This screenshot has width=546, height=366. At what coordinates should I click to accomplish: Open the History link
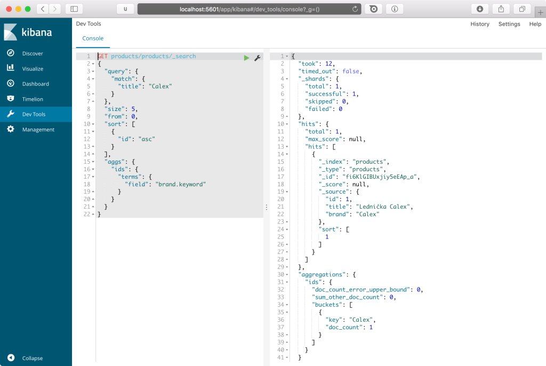(x=480, y=23)
